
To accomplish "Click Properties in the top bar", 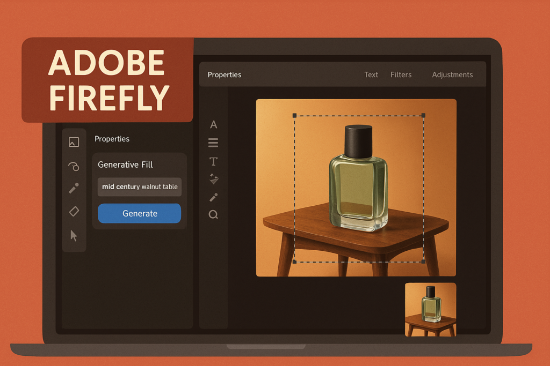I will [225, 74].
